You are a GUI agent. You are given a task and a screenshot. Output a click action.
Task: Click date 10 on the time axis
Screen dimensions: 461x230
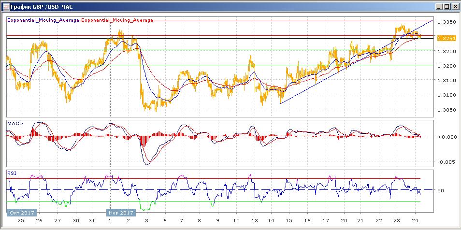click(236, 221)
